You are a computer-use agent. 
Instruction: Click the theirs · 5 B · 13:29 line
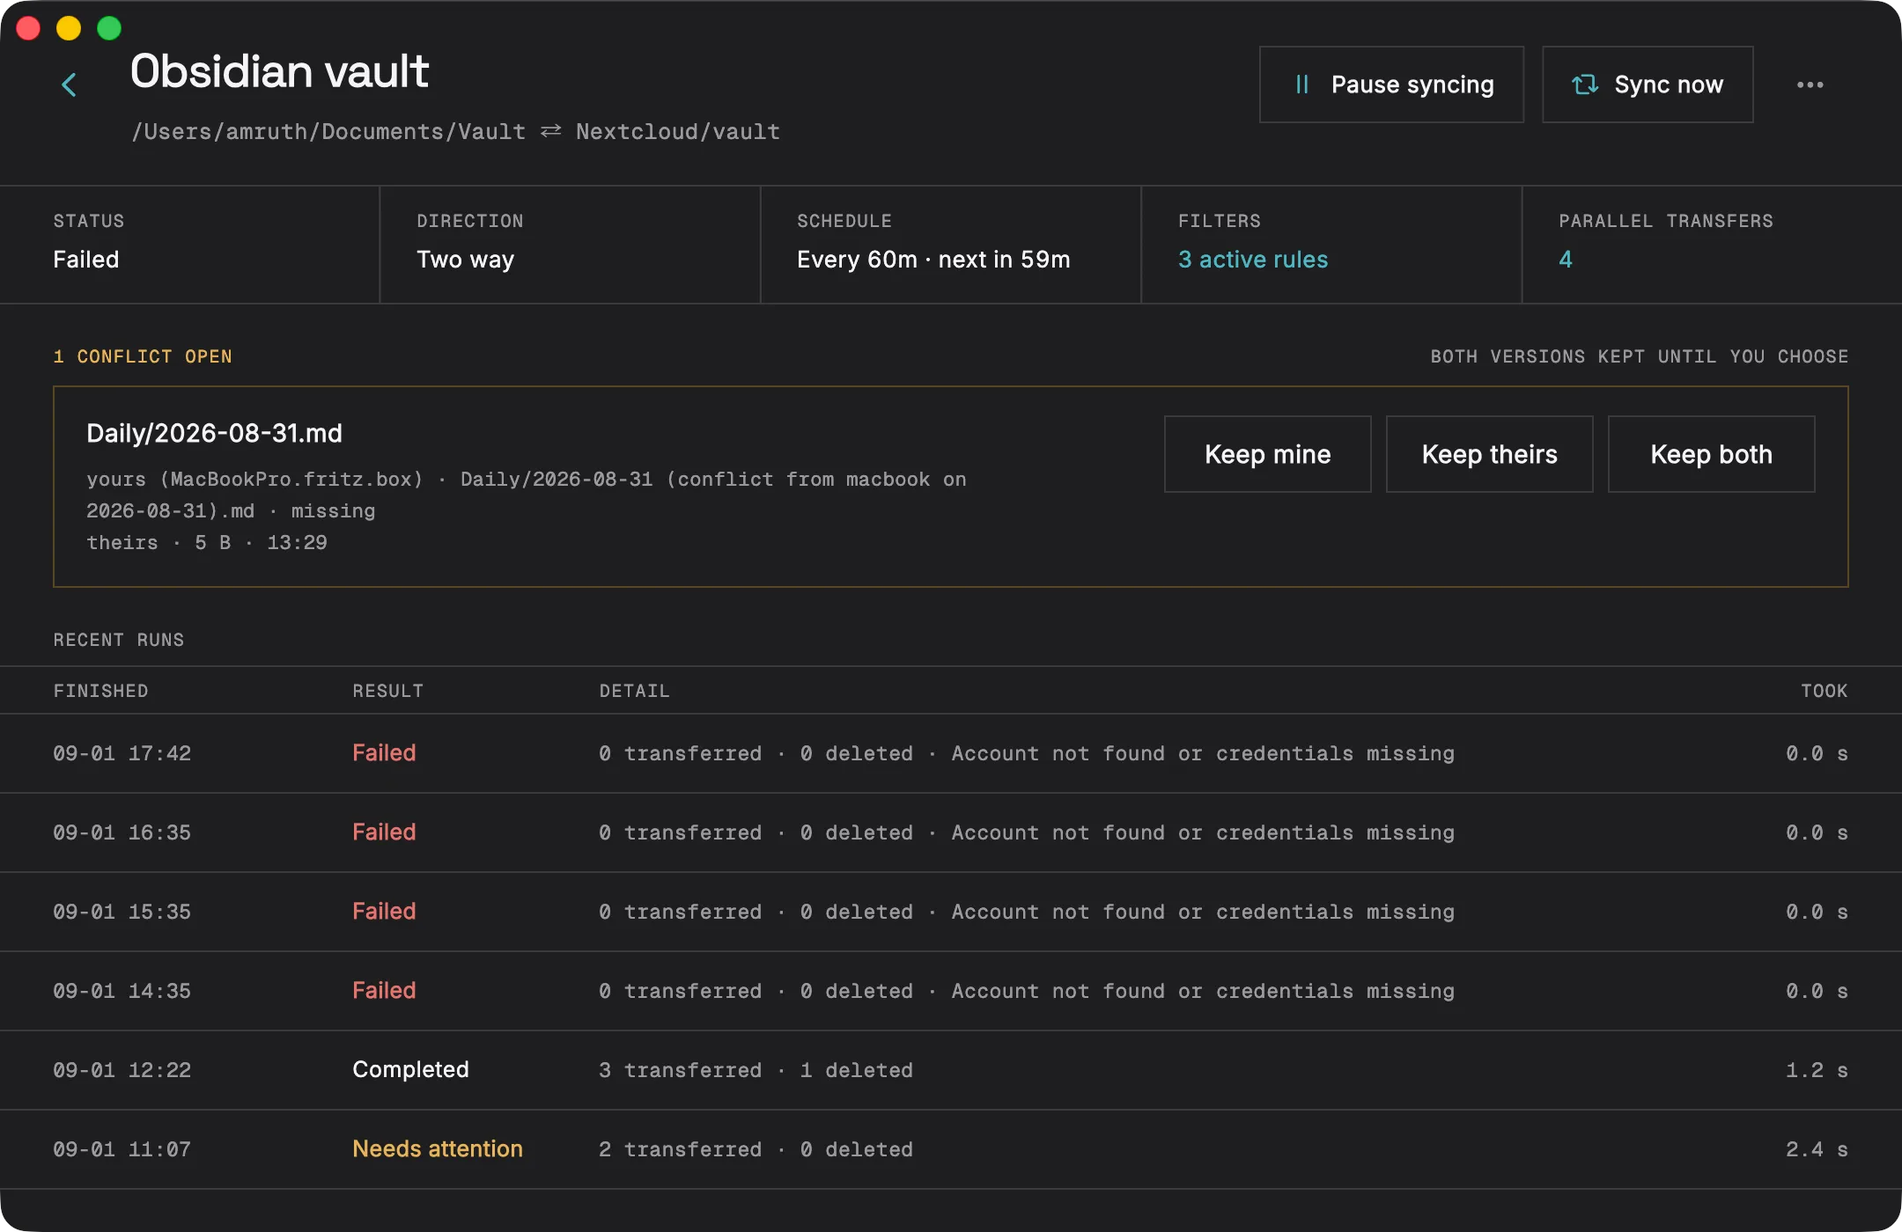pyautogui.click(x=207, y=543)
